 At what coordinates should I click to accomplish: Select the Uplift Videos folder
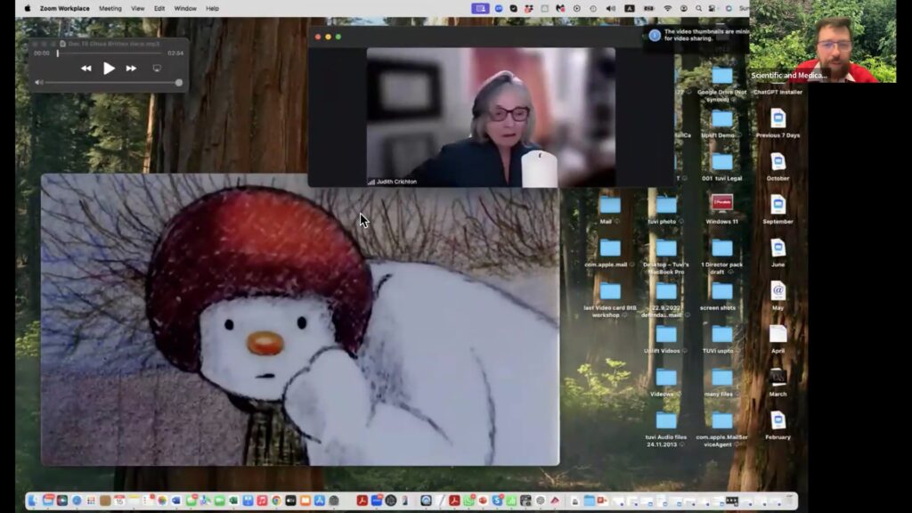coord(665,339)
